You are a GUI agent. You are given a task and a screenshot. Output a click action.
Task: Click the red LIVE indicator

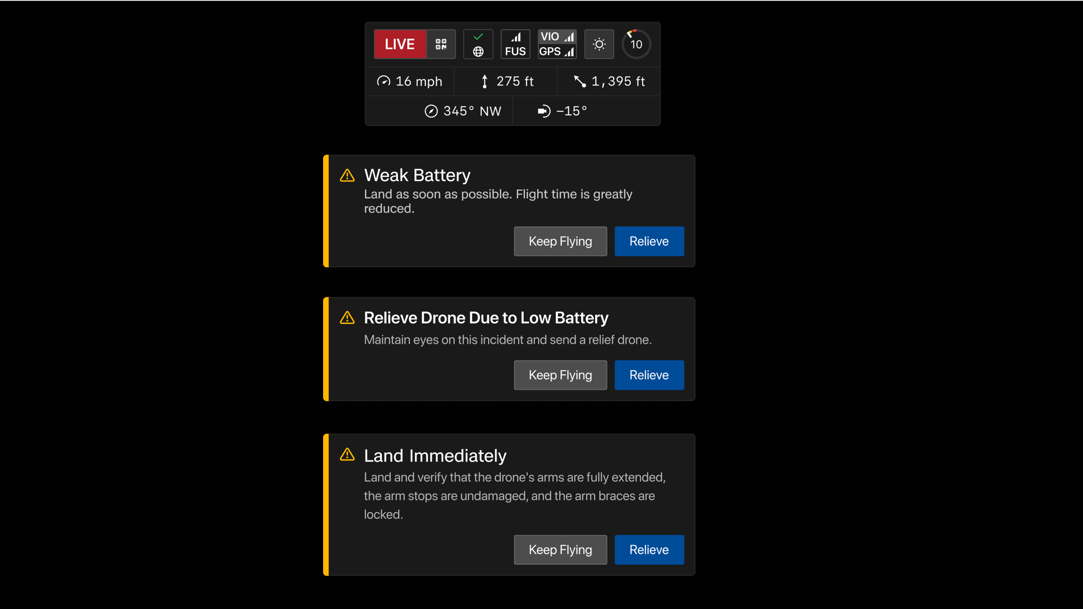point(400,44)
